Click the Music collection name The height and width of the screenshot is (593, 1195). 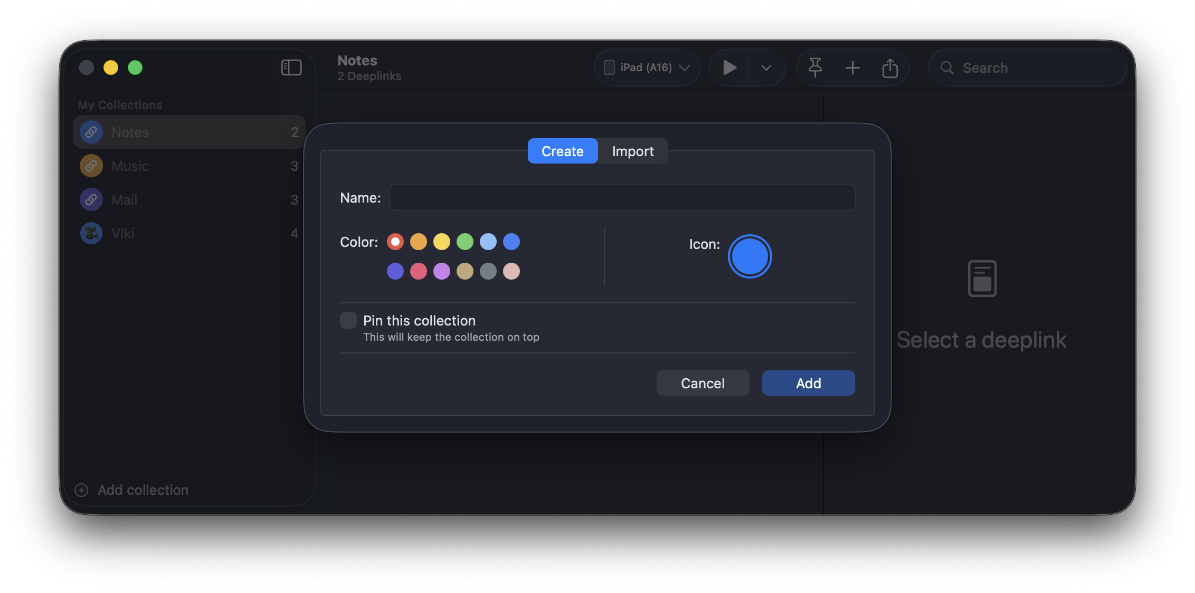130,166
